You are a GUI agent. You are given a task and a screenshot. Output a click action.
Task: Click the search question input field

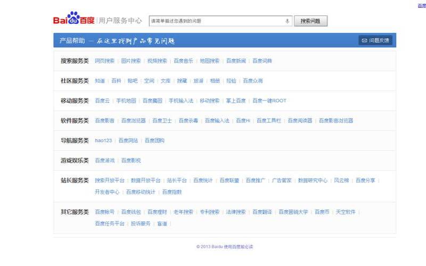coord(220,21)
